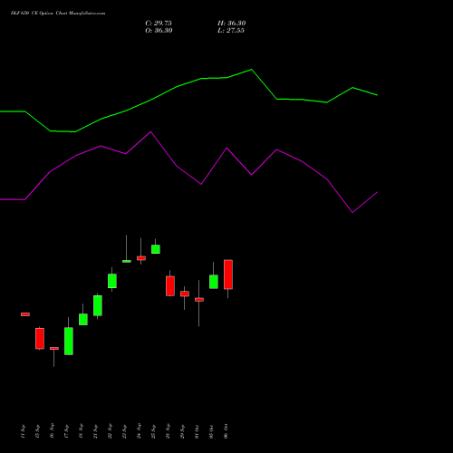
Task: Click the '16 Sep' date axis label
Action: pyautogui.click(x=52, y=431)
